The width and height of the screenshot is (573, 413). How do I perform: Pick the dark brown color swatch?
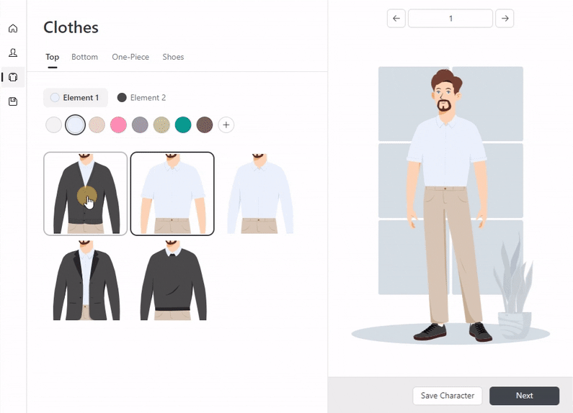[x=205, y=124]
